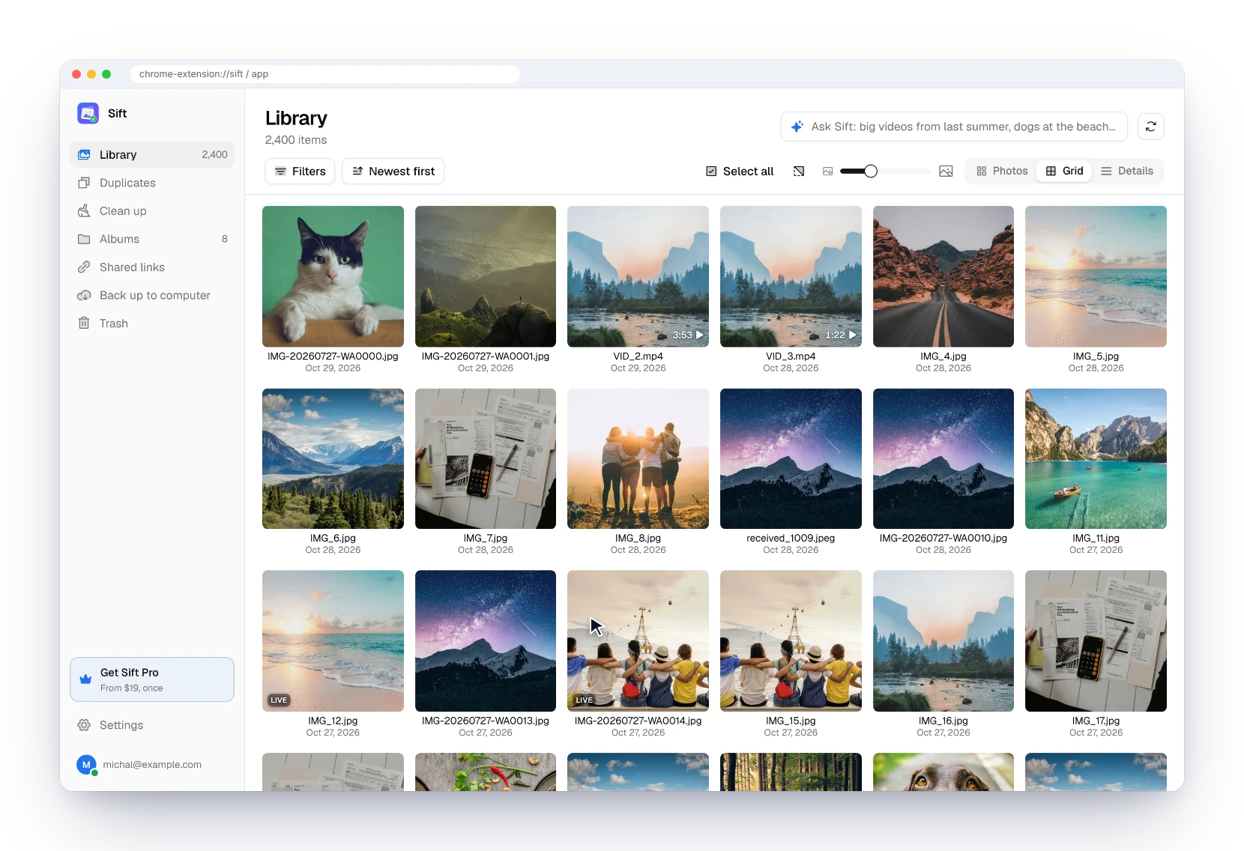Select the beach sunset photo IMG_5.jpg
The height and width of the screenshot is (851, 1244).
coord(1096,276)
